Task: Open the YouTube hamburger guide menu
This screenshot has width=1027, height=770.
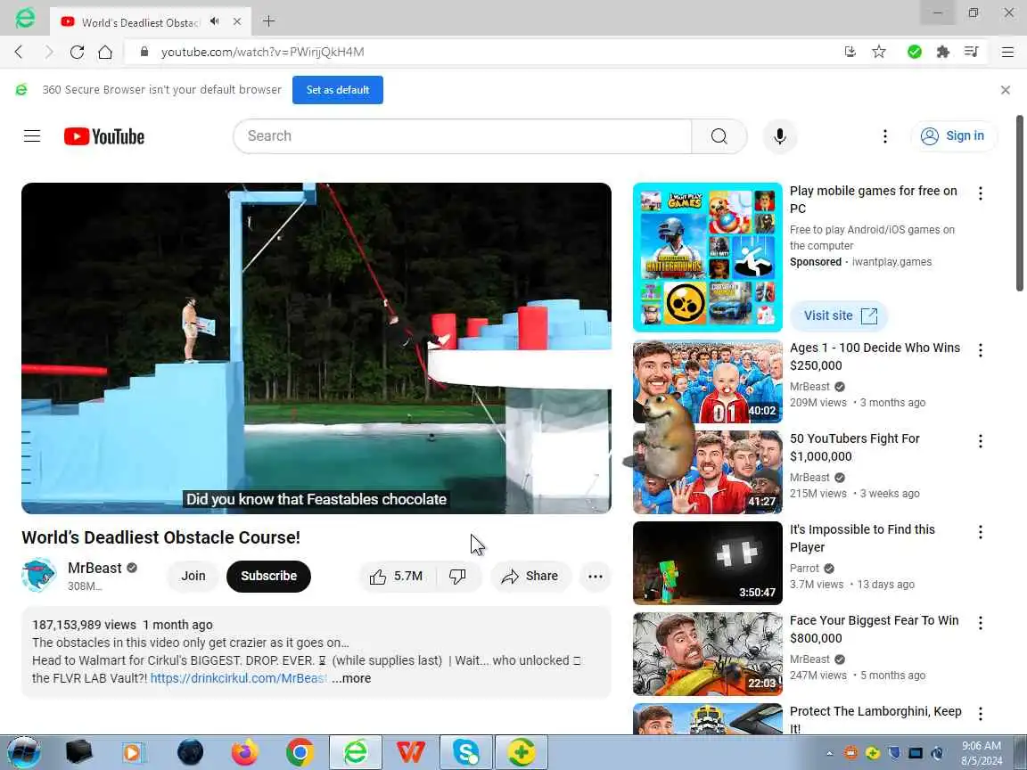Action: click(32, 136)
